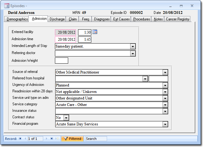The height and width of the screenshot is (147, 203).
Task: Click the Admission time date field
Action: point(65,40)
